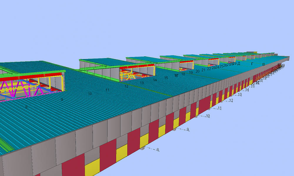Pick the axis letter В label

(263, 64)
